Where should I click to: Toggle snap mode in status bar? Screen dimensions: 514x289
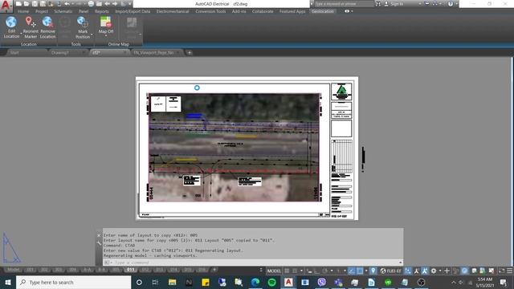pos(295,271)
